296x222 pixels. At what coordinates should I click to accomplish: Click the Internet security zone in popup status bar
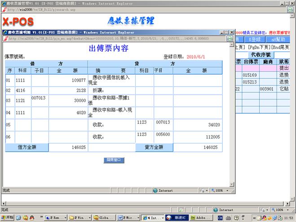click(x=165, y=191)
